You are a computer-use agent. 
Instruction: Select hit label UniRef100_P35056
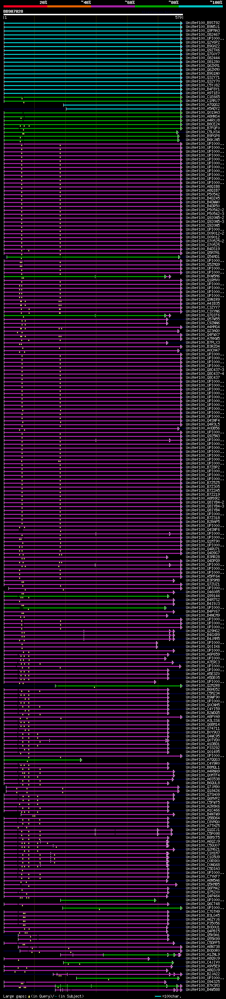(x=203, y=924)
